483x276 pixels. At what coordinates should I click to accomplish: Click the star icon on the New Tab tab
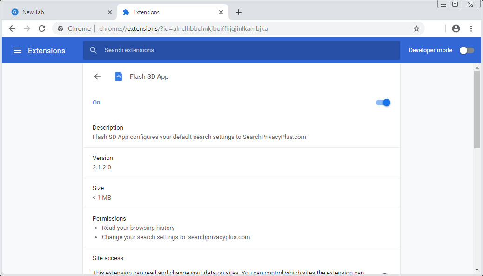(14, 12)
